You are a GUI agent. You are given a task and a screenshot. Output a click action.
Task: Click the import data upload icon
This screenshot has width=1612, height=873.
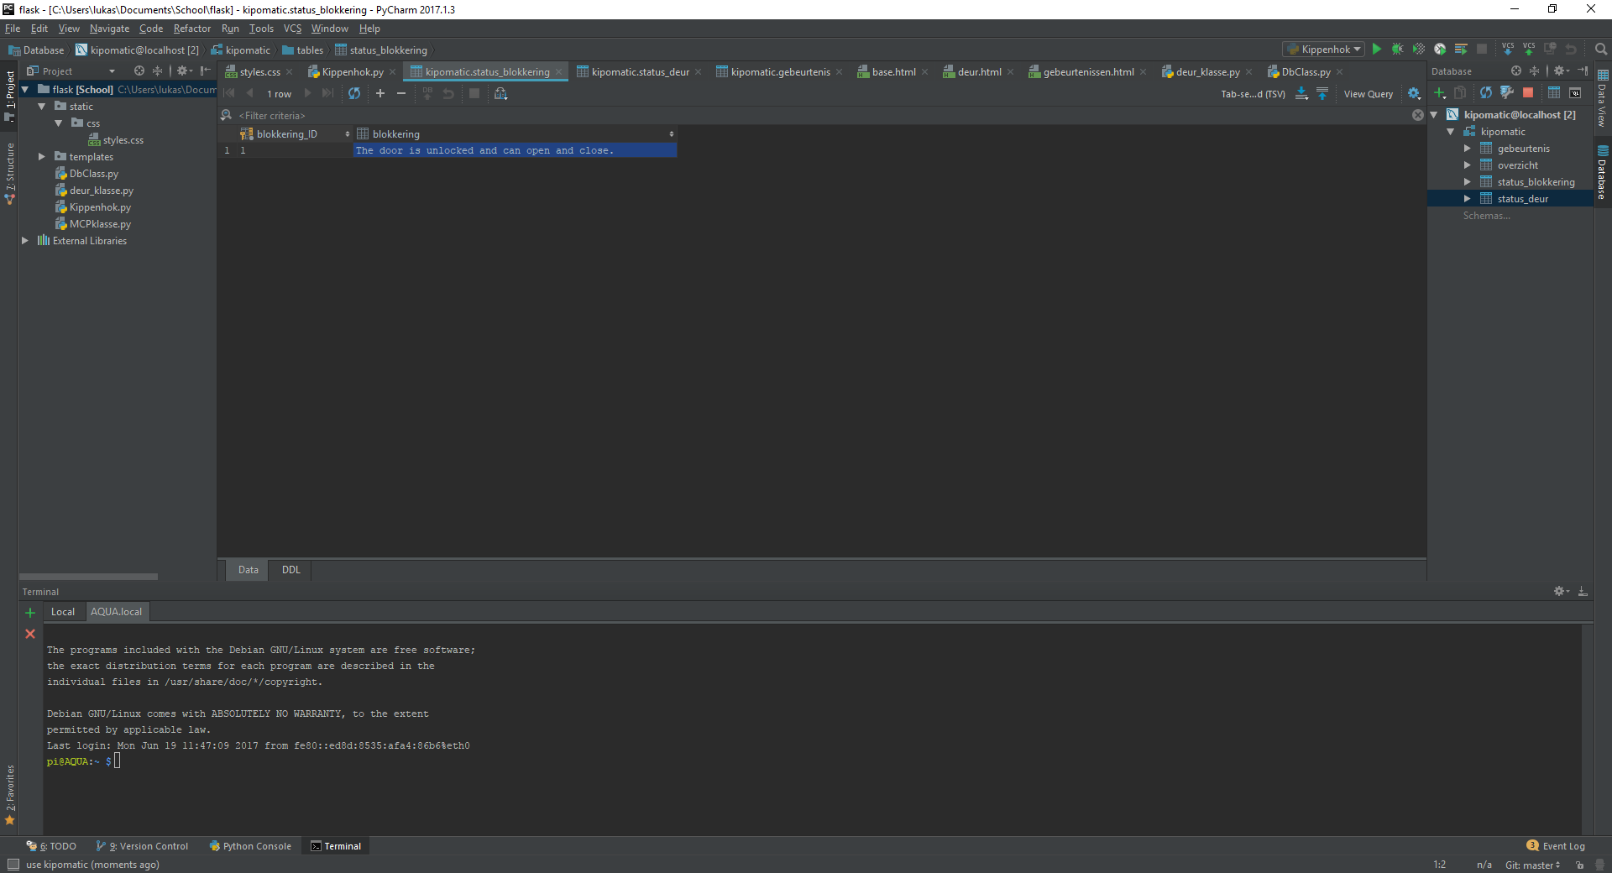1322,93
